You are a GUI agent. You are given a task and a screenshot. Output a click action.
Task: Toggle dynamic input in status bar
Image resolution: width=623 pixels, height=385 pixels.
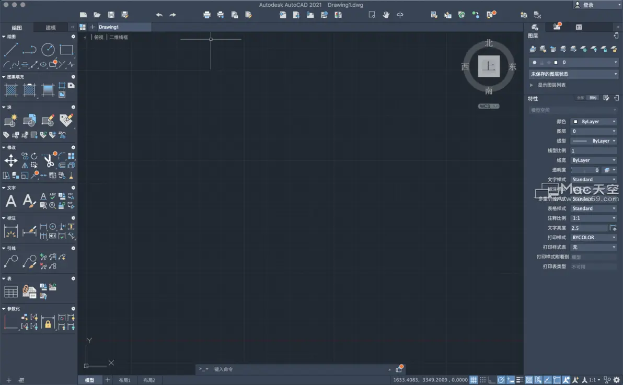[x=511, y=380]
